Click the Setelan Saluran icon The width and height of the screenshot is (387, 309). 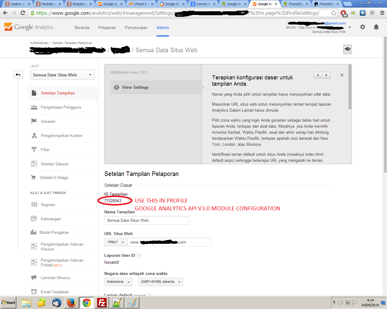pos(34,164)
